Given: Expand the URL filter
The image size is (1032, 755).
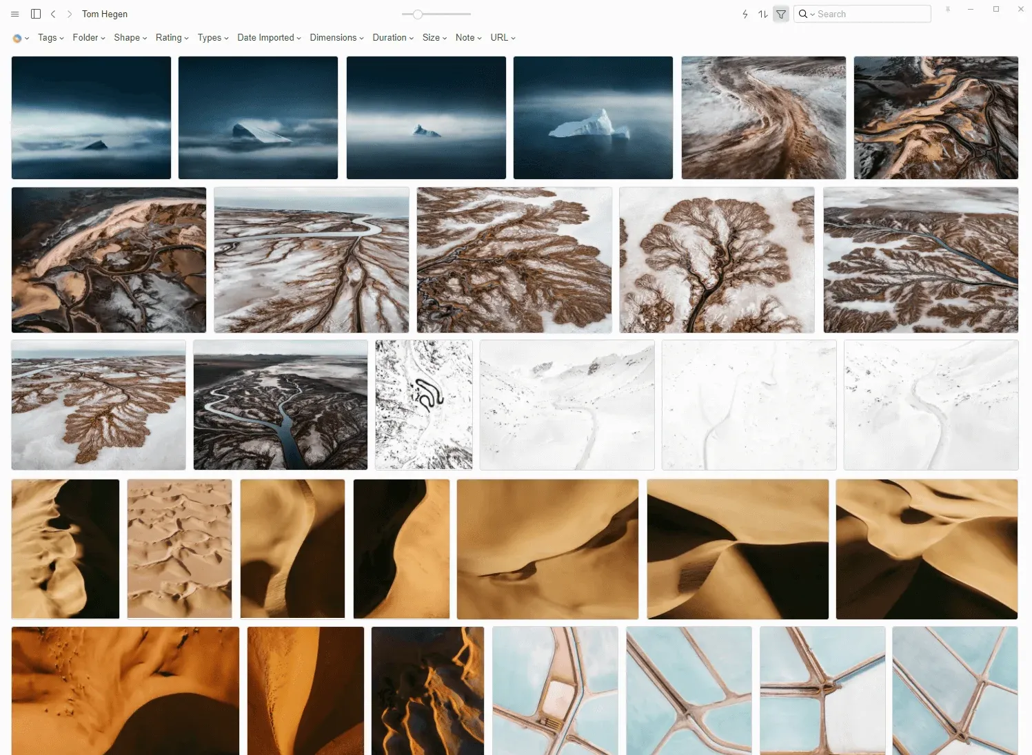Looking at the screenshot, I should (503, 38).
